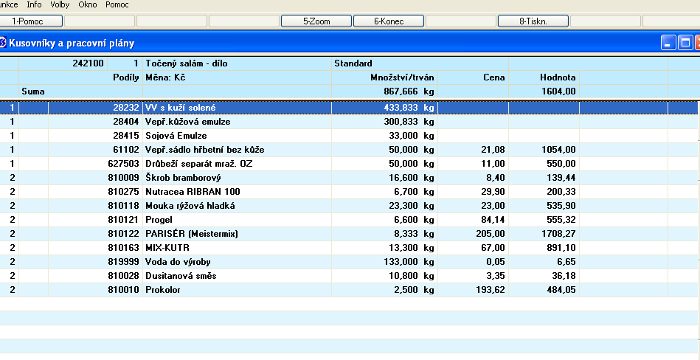Click price 84,14 for Progel
The width and height of the screenshot is (700, 360).
pyautogui.click(x=495, y=220)
